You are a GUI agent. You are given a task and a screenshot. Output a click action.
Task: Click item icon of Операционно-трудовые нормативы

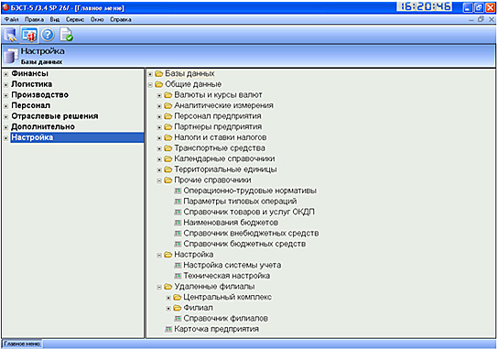178,191
